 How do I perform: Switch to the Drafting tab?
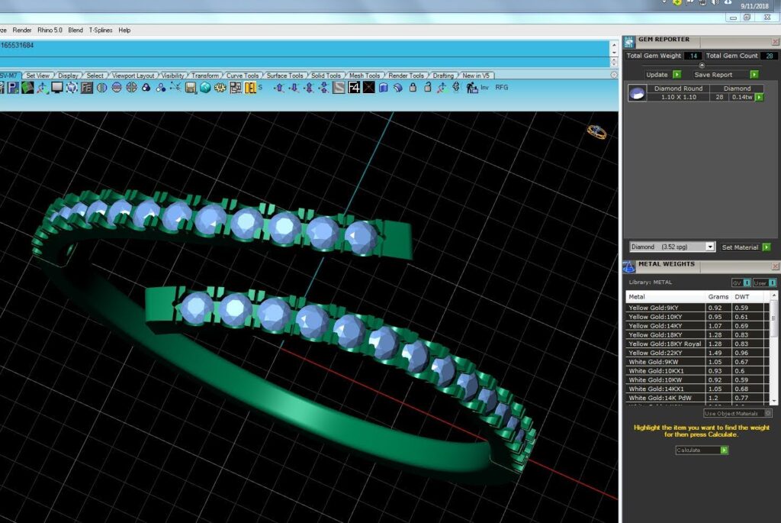(x=443, y=76)
